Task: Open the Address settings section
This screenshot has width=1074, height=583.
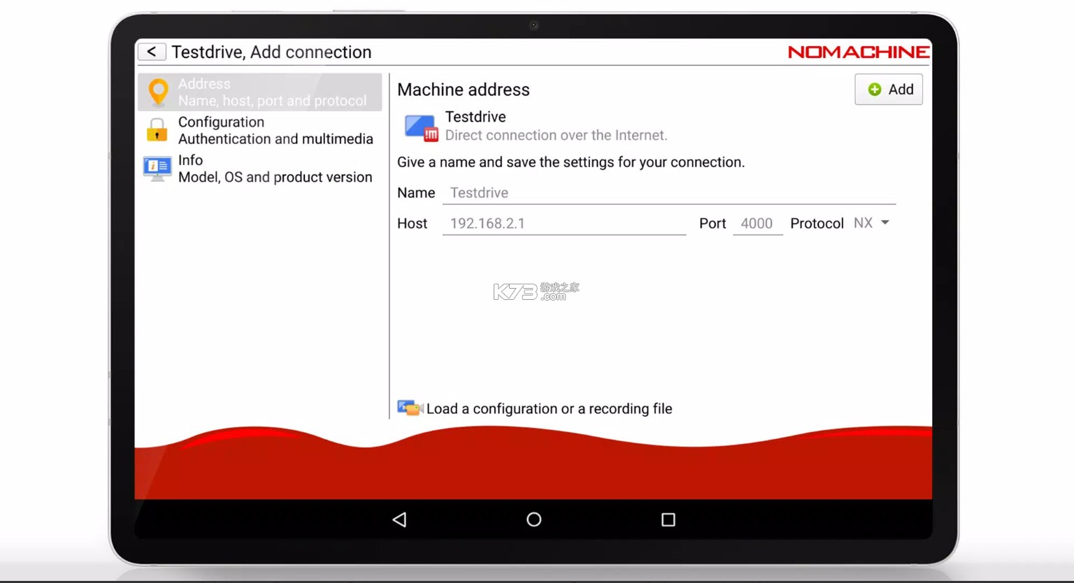Action: 260,92
